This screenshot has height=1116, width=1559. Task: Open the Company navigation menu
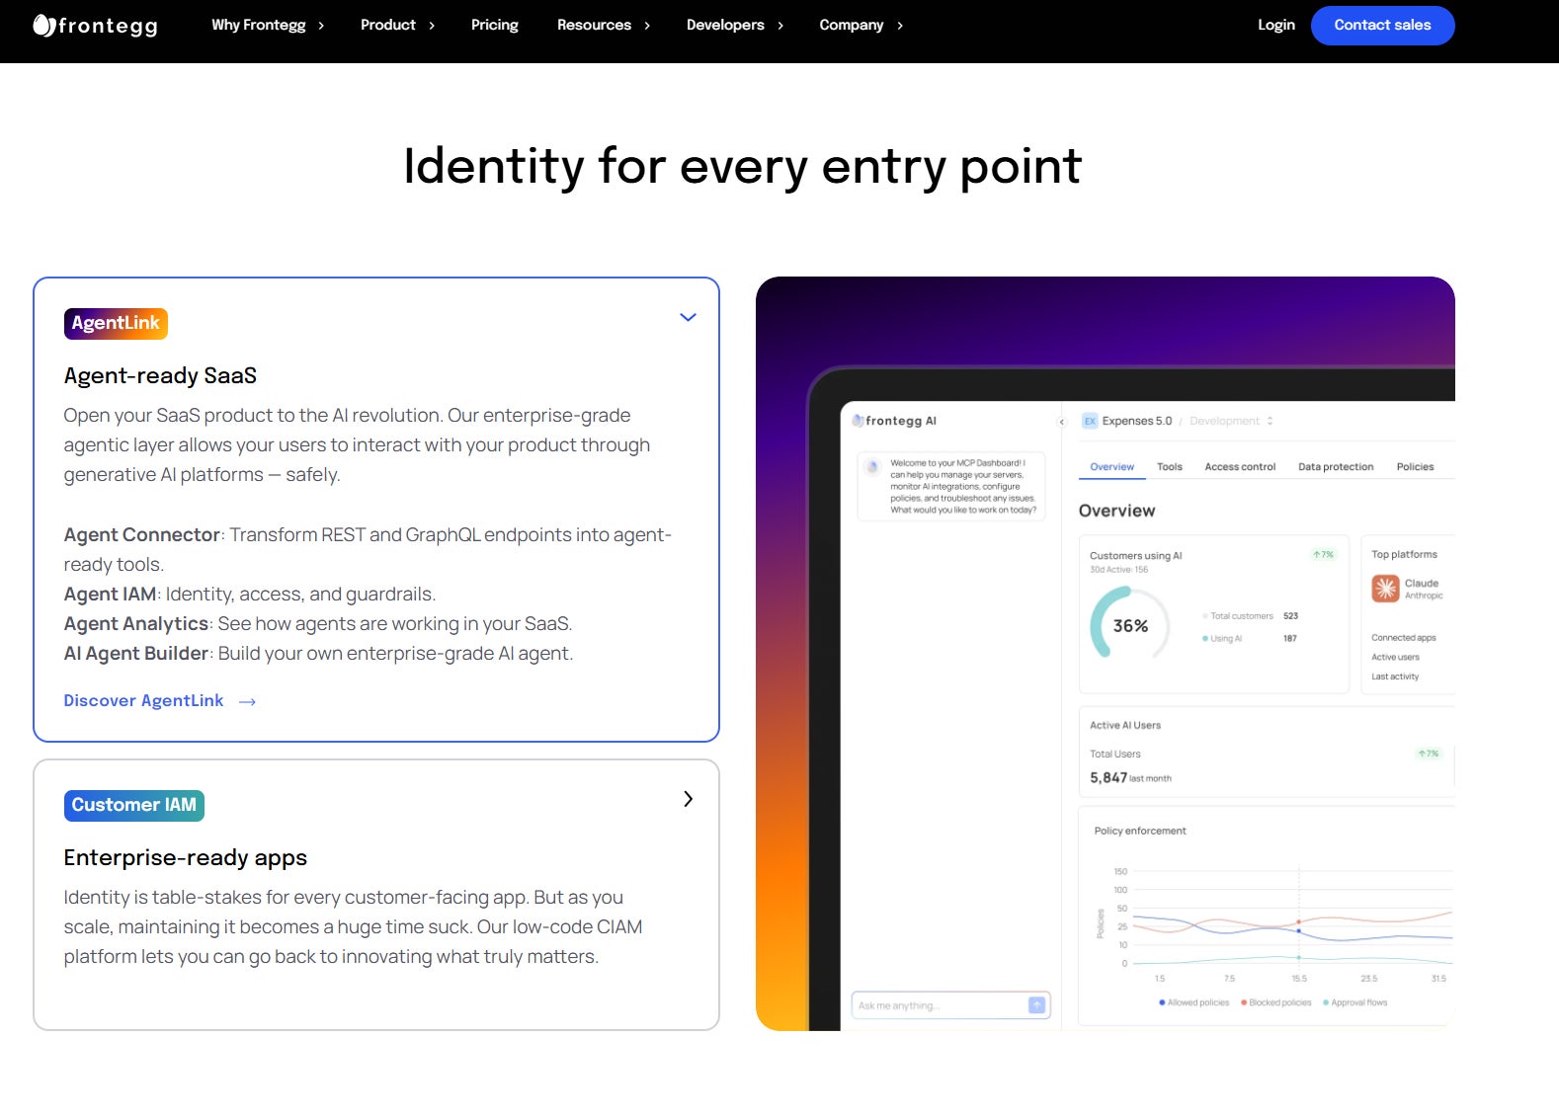[x=862, y=25]
